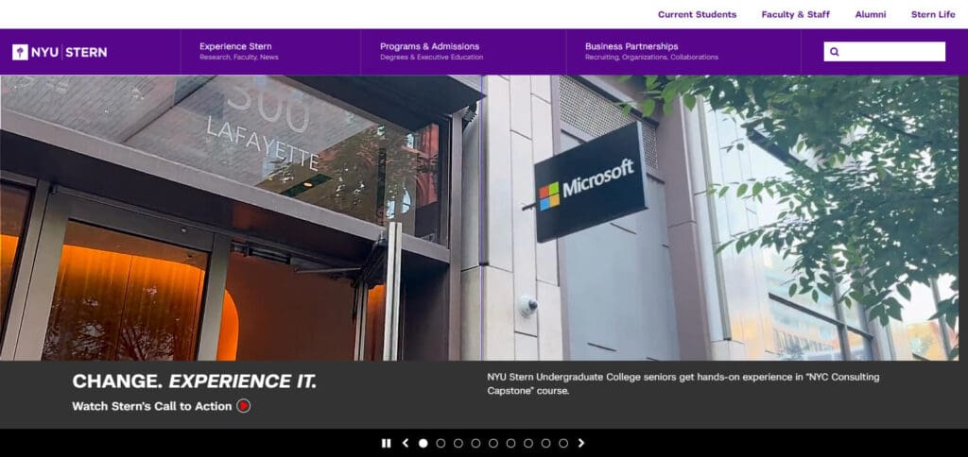Screen dimensions: 968x457
Task: Click the red play icon beside Call to Action
Action: [243, 406]
